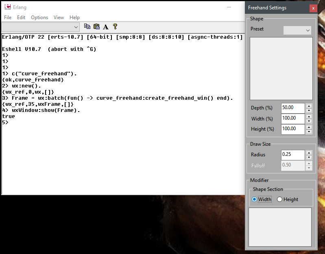Image resolution: width=325 pixels, height=254 pixels.
Task: Decrease Depth (%) with down arrow
Action: (x=309, y=111)
